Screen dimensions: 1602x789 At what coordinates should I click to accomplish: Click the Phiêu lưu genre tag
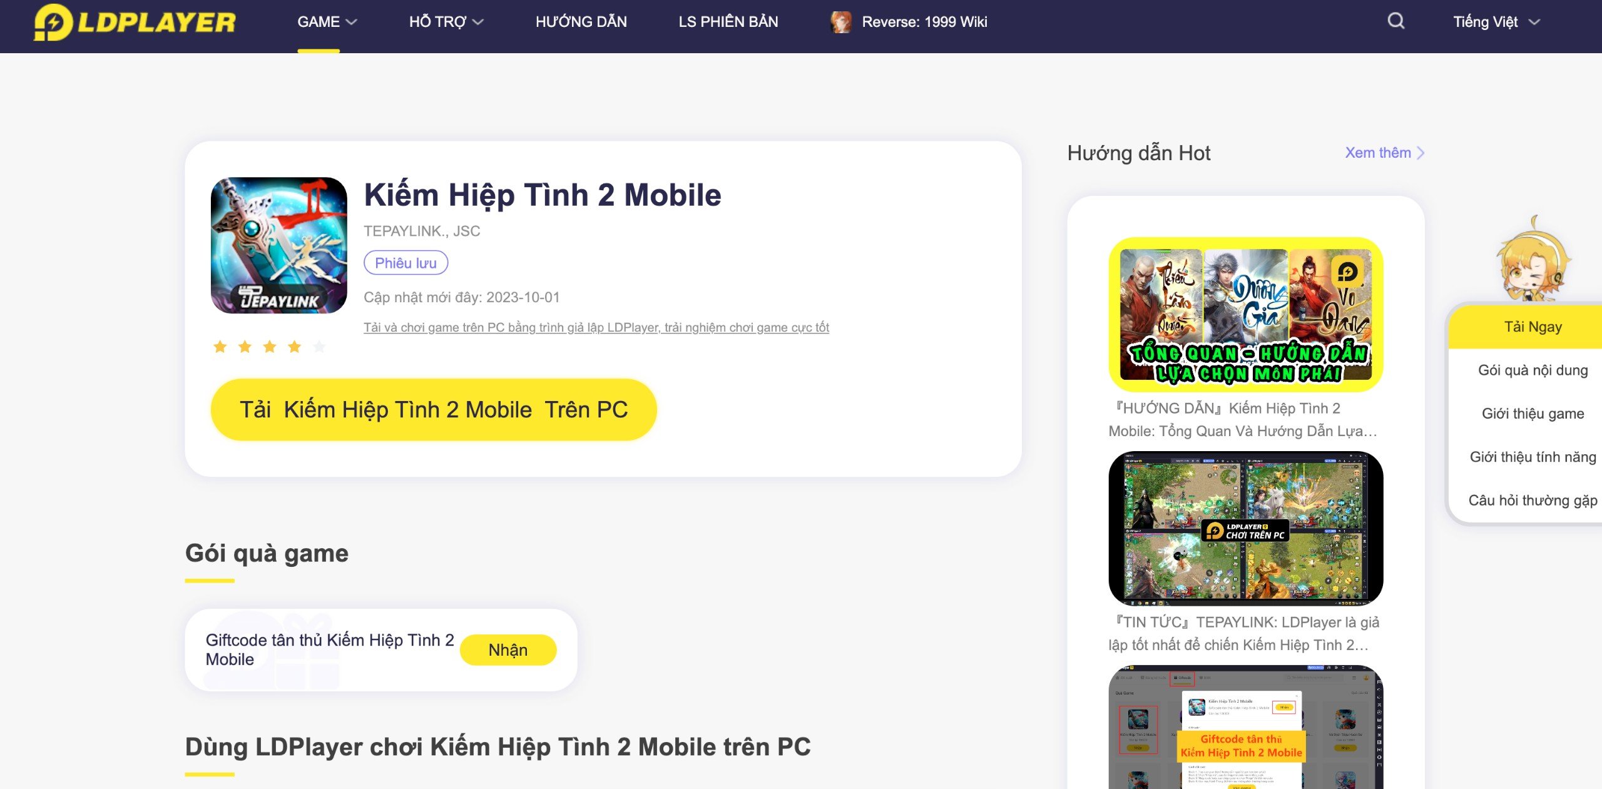pos(405,262)
